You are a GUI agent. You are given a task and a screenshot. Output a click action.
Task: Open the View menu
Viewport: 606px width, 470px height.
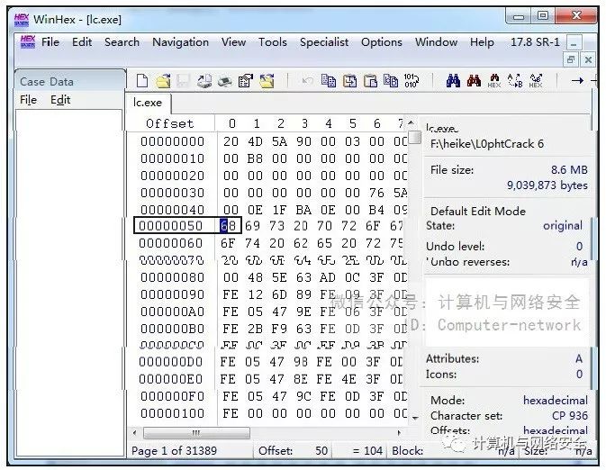(233, 41)
